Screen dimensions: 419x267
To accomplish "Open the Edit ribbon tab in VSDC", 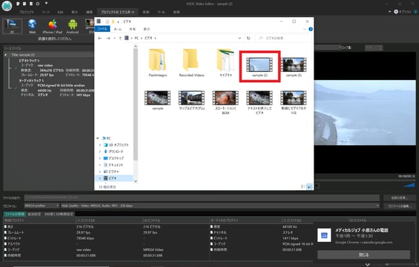I will pos(61,12).
